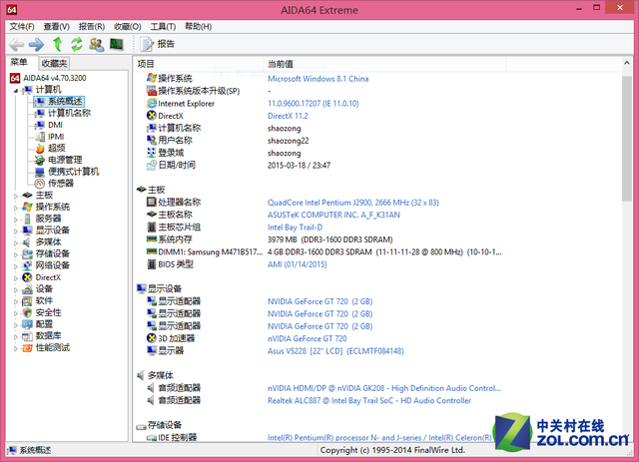Open ASUSTeK COMPUTER INC. motherboard link
Viewport: 639px width, 462px height.
(333, 215)
